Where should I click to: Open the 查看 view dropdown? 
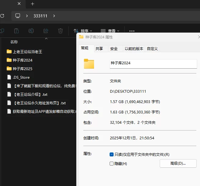click(x=110, y=31)
